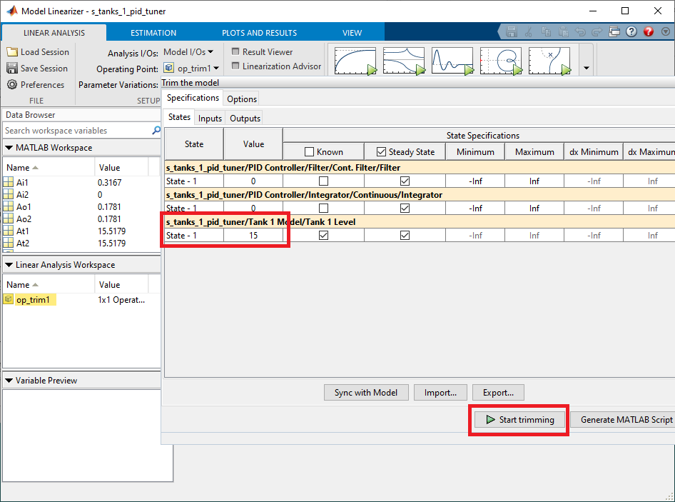Expand the plot gallery dropdown arrow

[587, 69]
